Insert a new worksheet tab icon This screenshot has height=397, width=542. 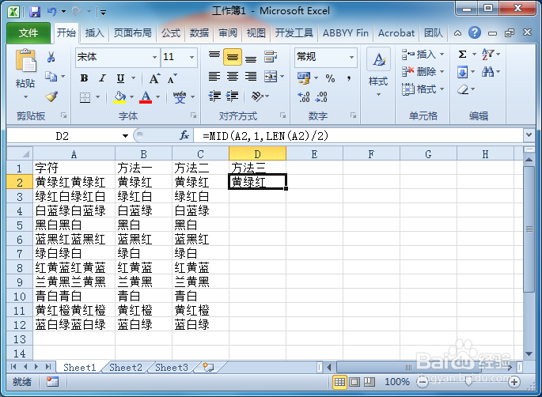pyautogui.click(x=208, y=367)
